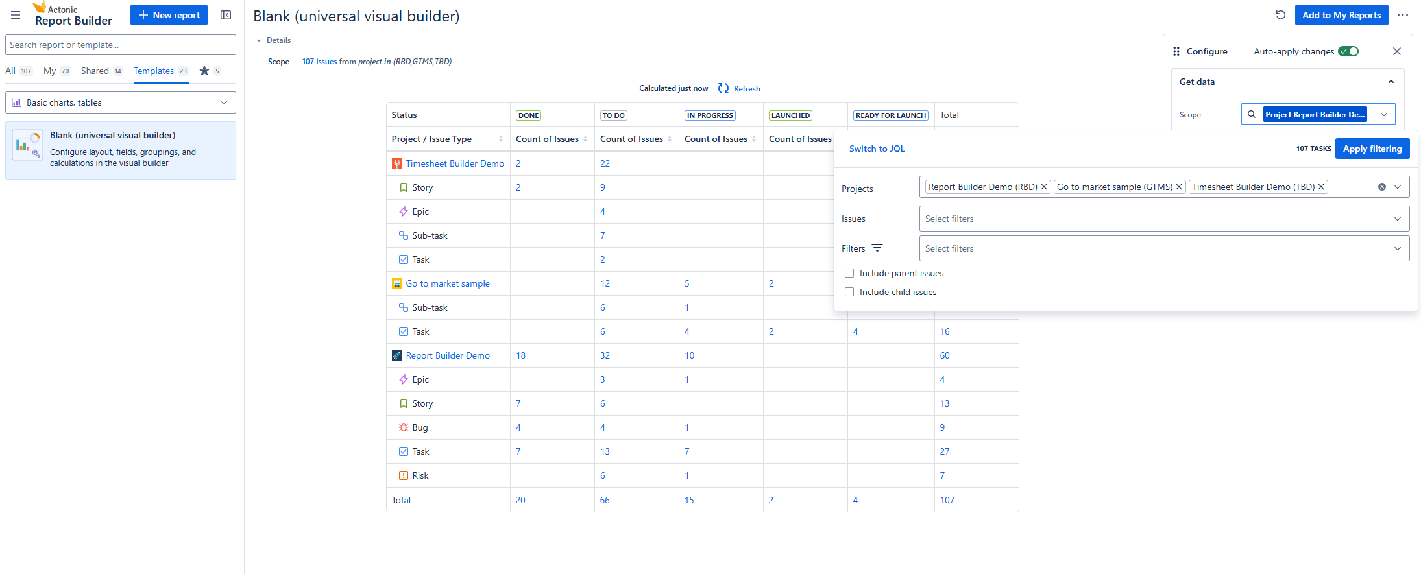Remove Report Builder Demo (RBD) project tag
The width and height of the screenshot is (1421, 574).
pyautogui.click(x=1044, y=187)
